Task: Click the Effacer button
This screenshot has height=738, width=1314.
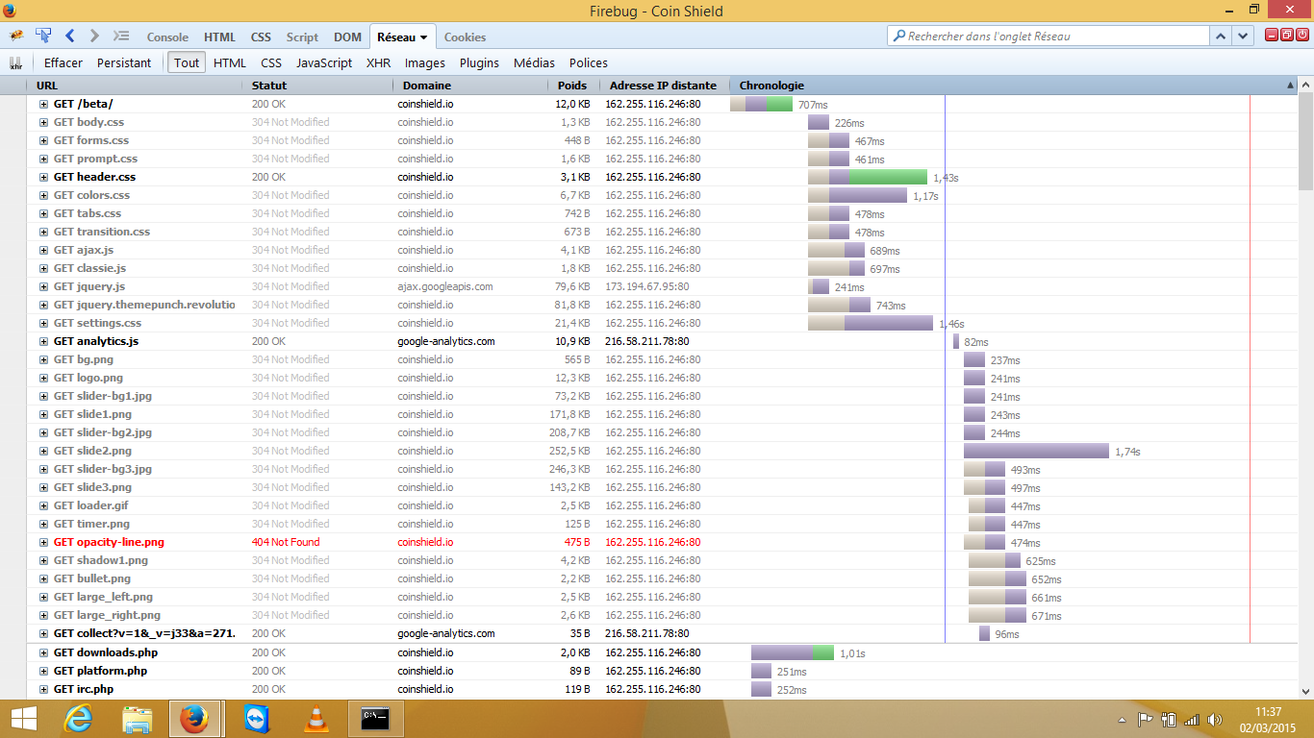Action: (x=63, y=62)
